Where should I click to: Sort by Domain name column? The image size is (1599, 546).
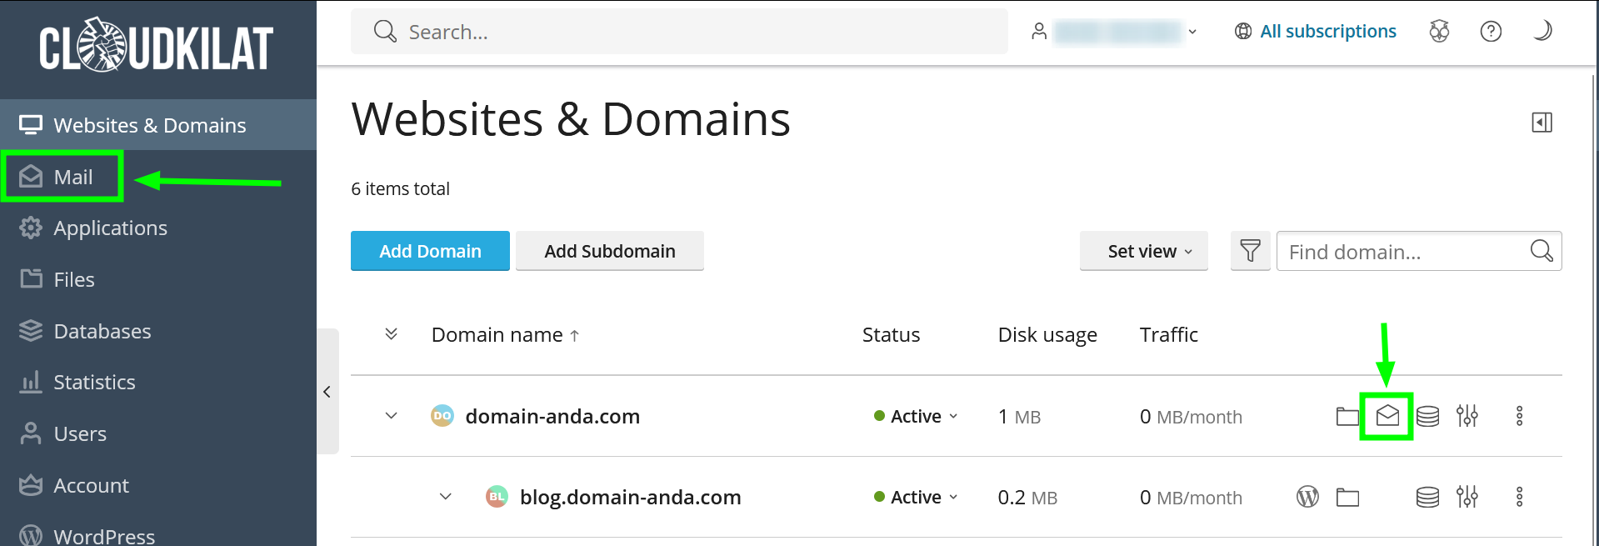[x=505, y=334]
